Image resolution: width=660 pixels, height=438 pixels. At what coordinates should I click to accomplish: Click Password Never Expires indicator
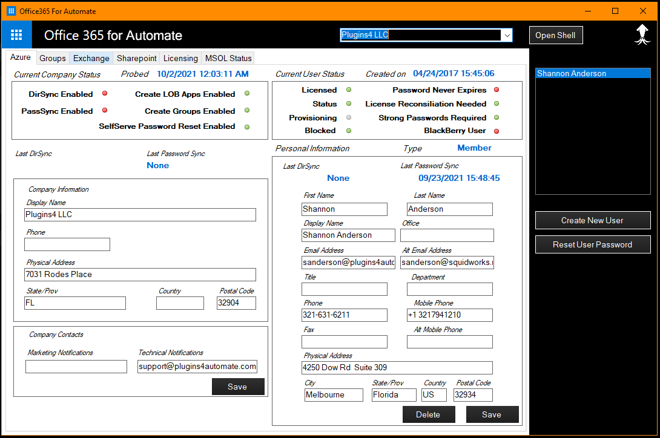click(497, 90)
